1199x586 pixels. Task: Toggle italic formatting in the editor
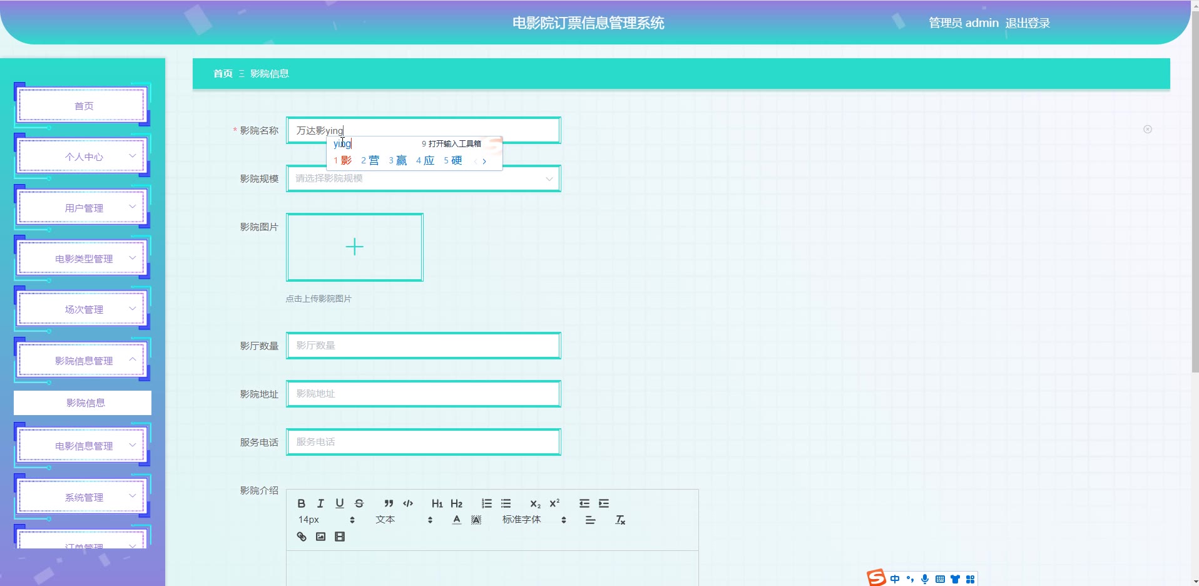(320, 503)
